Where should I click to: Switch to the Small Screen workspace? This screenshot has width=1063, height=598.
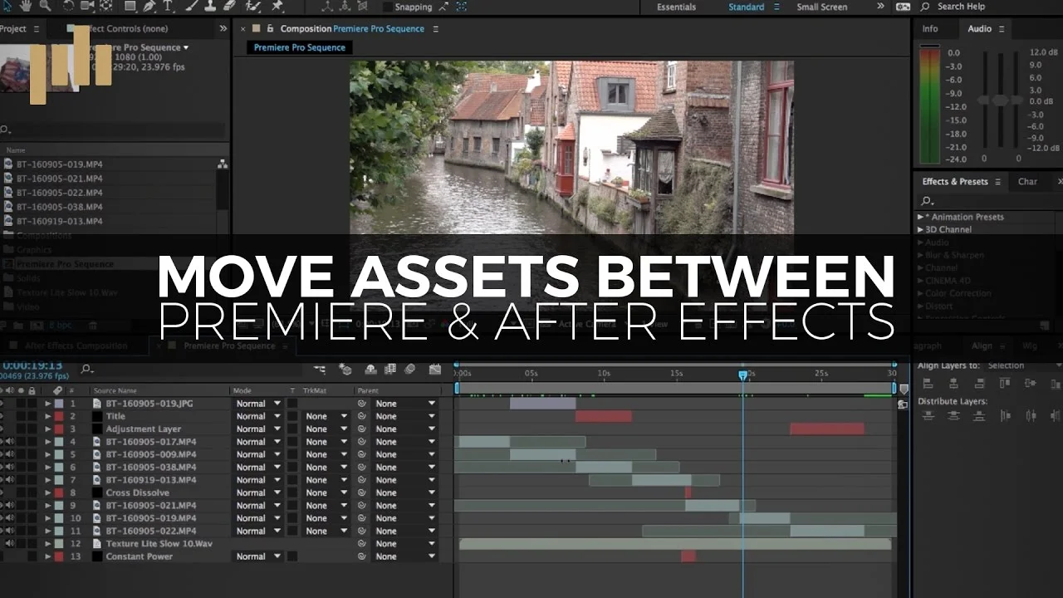pyautogui.click(x=822, y=7)
